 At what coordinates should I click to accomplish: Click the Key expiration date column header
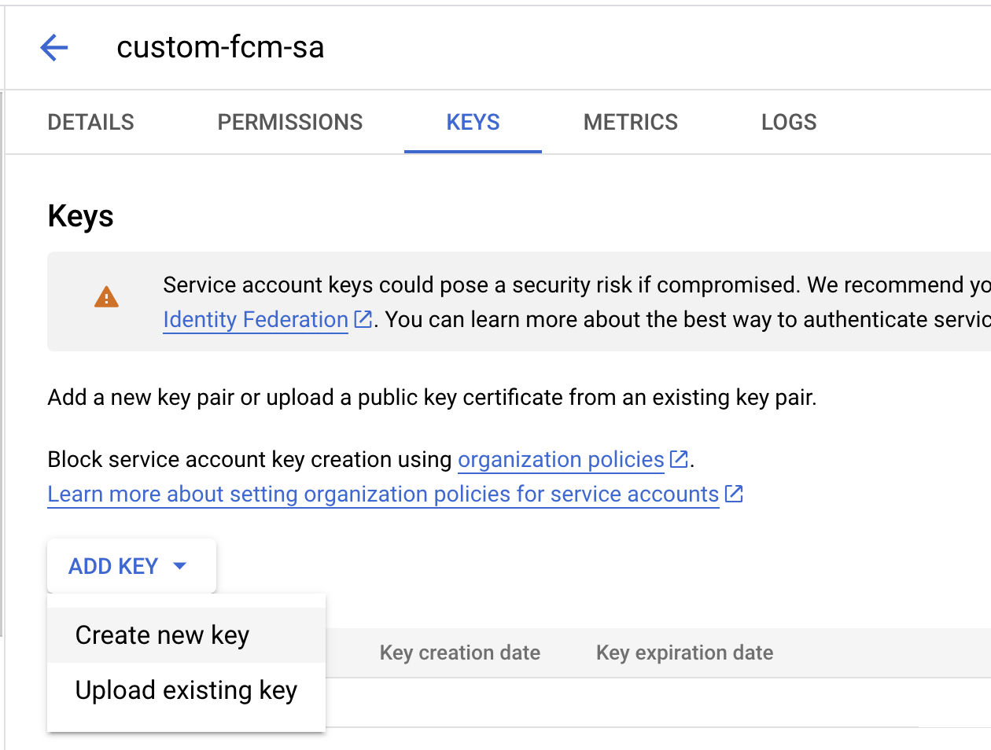coord(683,653)
